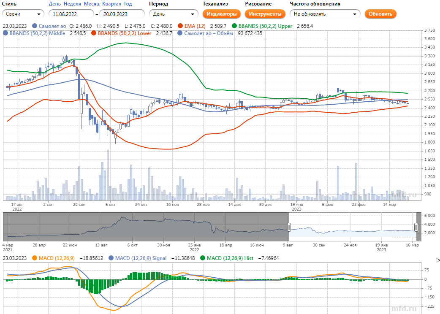Open the Период dropdown showing День
440x314 pixels.
coord(173,14)
